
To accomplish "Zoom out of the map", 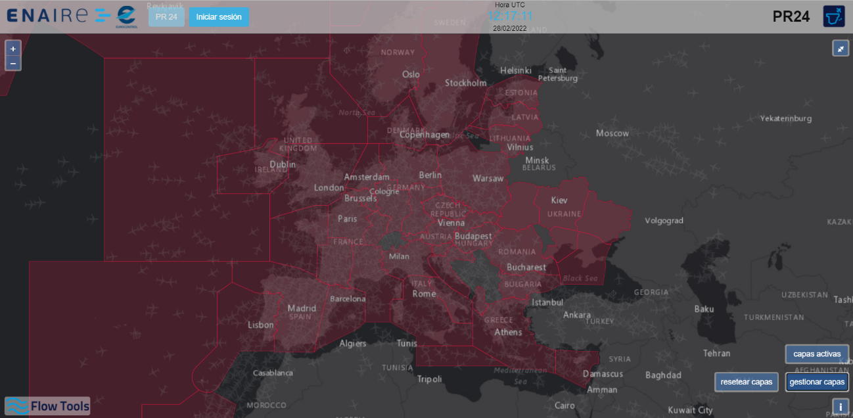I will pyautogui.click(x=13, y=64).
